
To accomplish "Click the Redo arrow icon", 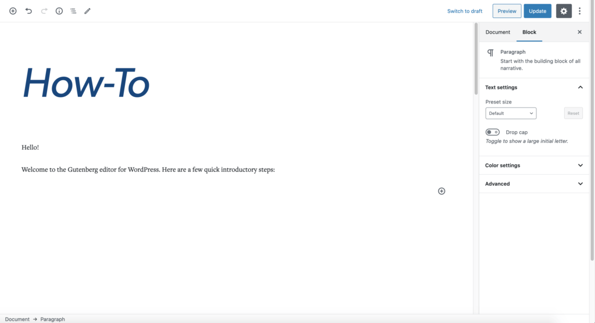I will [x=44, y=11].
